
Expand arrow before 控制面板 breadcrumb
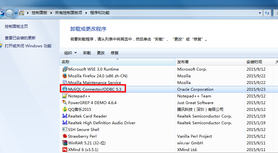tap(28, 13)
